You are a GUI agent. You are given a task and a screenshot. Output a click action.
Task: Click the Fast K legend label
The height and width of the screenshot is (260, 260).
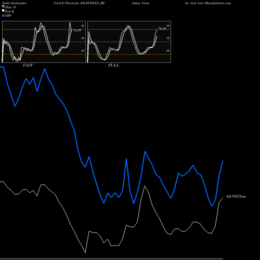pos(10,11)
